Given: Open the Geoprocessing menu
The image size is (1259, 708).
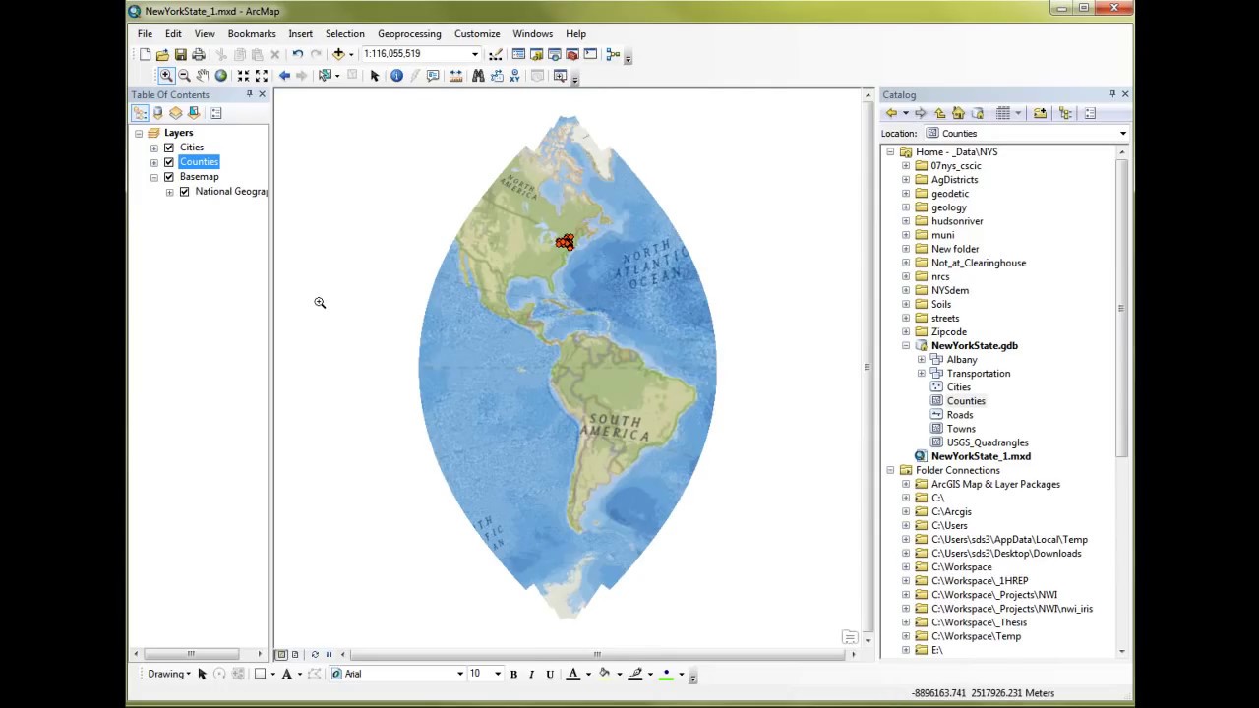Looking at the screenshot, I should (x=409, y=33).
